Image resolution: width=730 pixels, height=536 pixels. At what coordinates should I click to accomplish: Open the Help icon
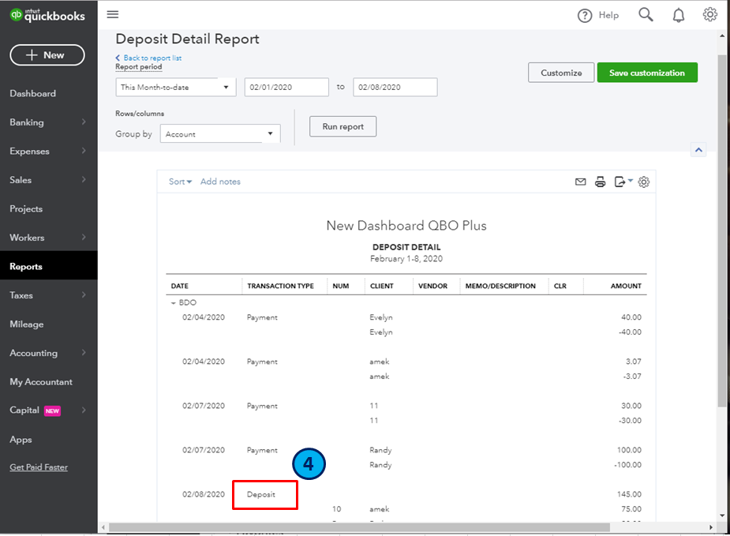click(585, 16)
